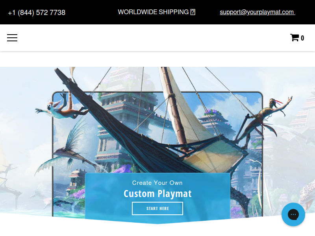The height and width of the screenshot is (236, 315).
Task: Click the black announcement bar
Action: [x=157, y=12]
